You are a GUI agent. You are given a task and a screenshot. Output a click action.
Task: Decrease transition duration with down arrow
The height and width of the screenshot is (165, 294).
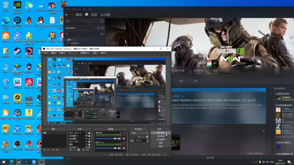point(148,142)
